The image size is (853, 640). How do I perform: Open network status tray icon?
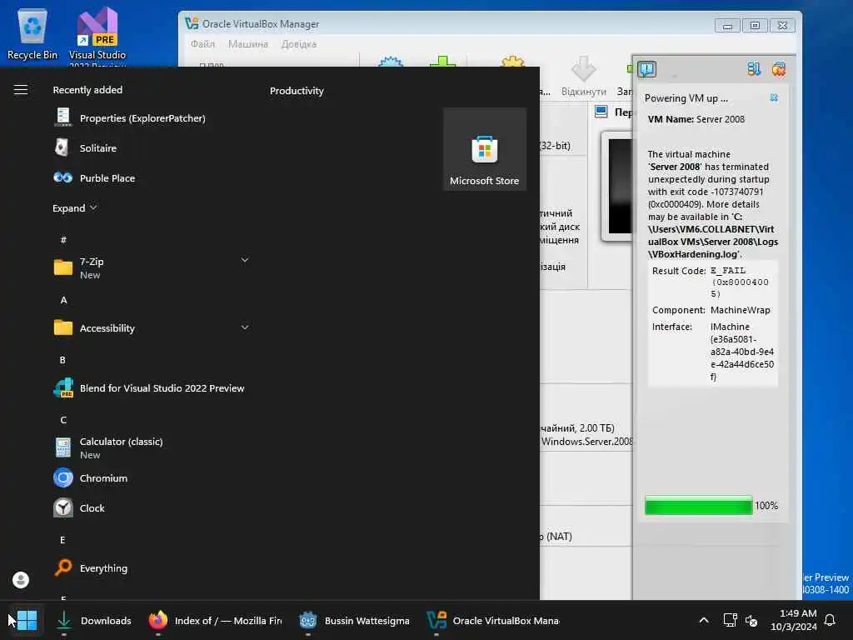pyautogui.click(x=730, y=620)
